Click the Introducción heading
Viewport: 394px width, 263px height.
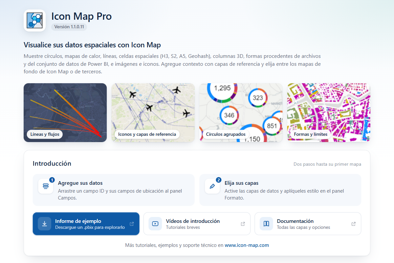(52, 163)
